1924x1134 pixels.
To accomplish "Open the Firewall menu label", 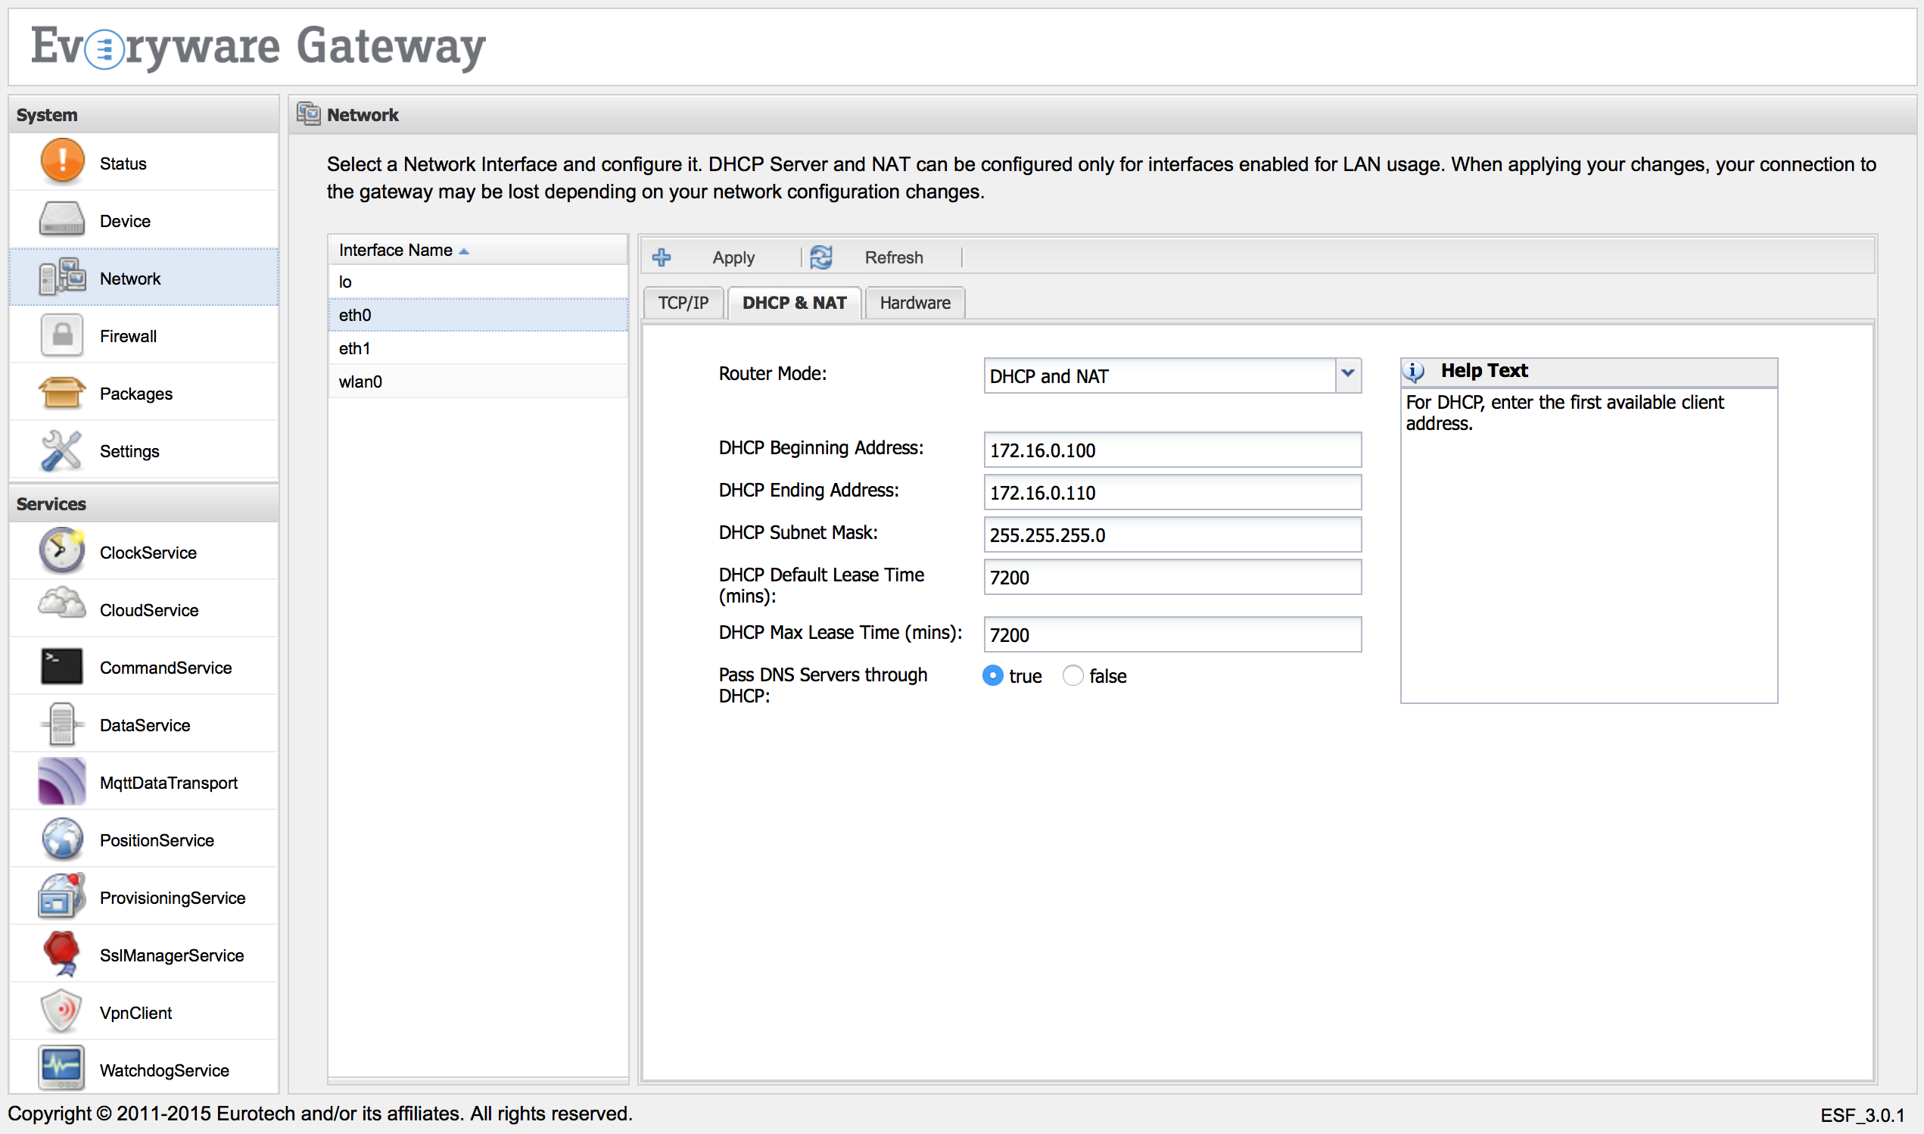I will (129, 336).
